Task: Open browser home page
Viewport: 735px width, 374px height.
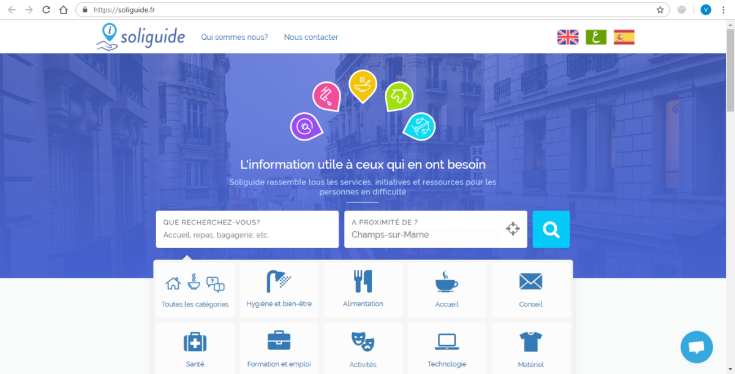Action: 63,10
